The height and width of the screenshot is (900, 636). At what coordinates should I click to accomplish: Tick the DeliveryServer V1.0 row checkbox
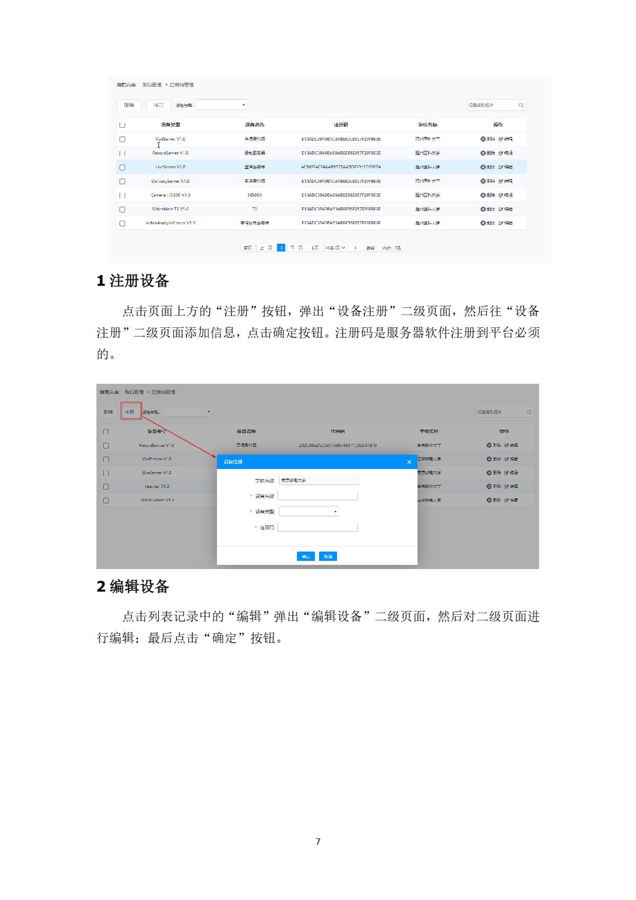(x=122, y=181)
